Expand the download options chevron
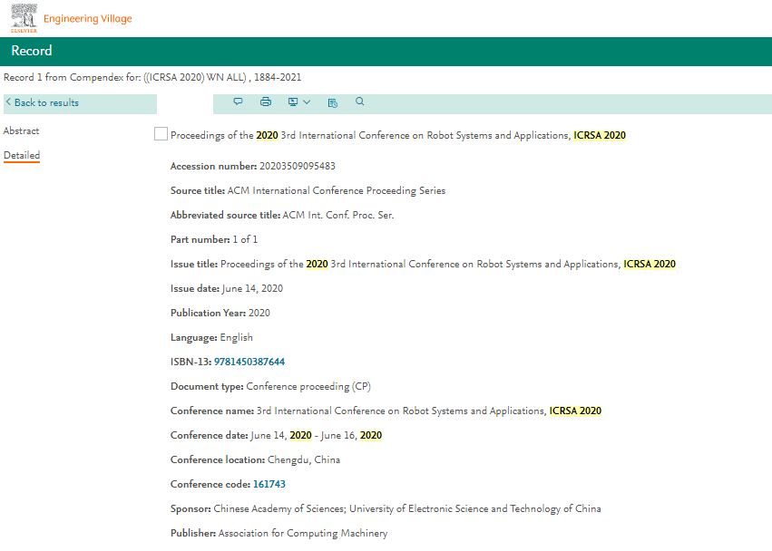 click(x=307, y=101)
